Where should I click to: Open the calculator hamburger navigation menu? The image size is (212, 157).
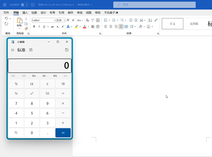tap(13, 50)
